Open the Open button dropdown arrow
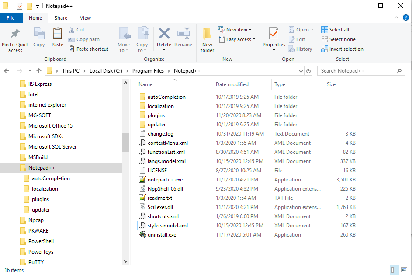 tap(312, 30)
